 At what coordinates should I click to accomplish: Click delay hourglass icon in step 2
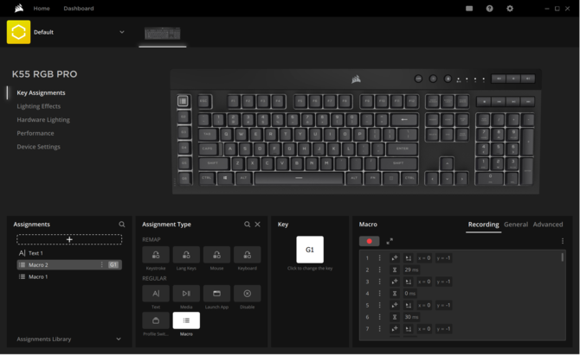click(x=395, y=269)
